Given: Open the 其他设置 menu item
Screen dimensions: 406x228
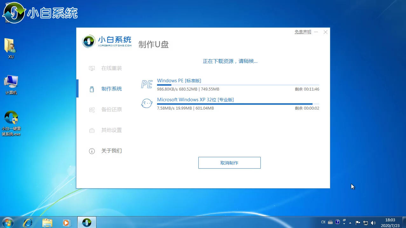Looking at the screenshot, I should (x=111, y=130).
